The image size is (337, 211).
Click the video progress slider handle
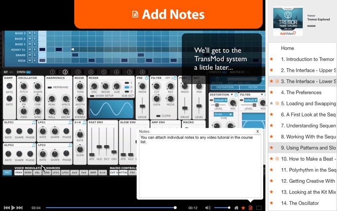tap(175, 208)
